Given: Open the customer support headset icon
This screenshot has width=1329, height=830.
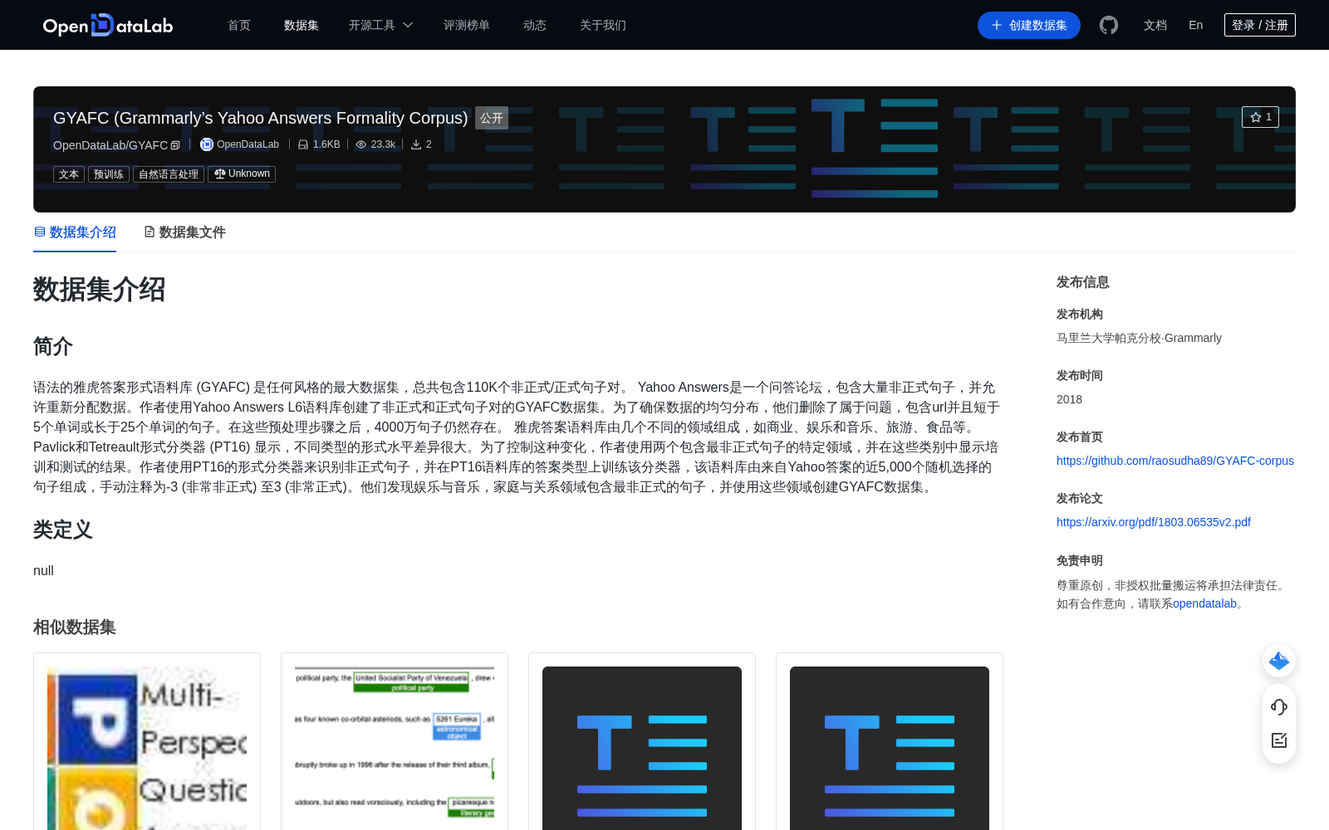Looking at the screenshot, I should click(1279, 706).
